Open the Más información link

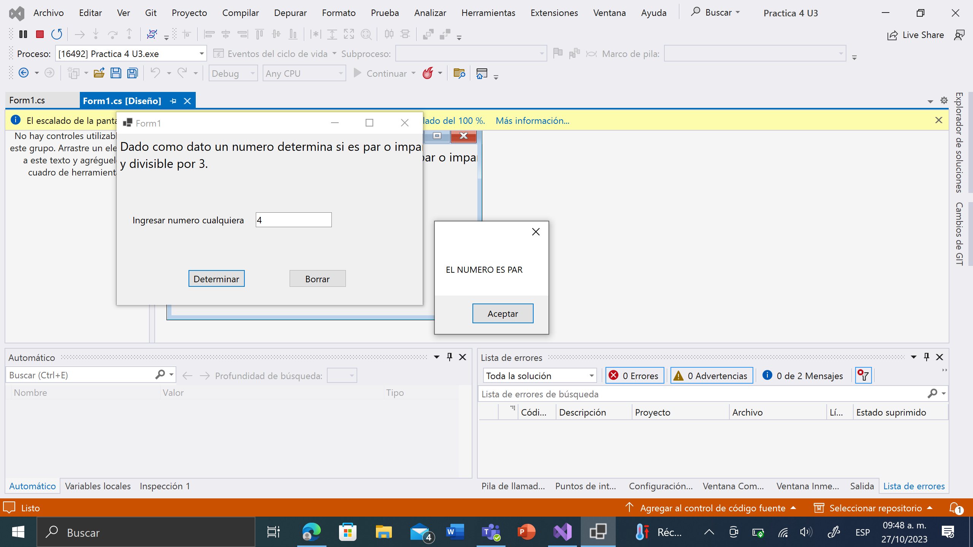[532, 120]
